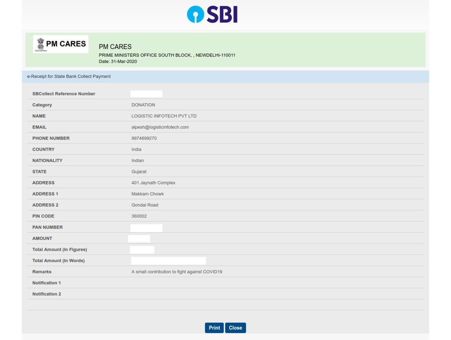This screenshot has height=340, width=451.
Task: Click the ADDRESS 2 label
Action: click(45, 205)
